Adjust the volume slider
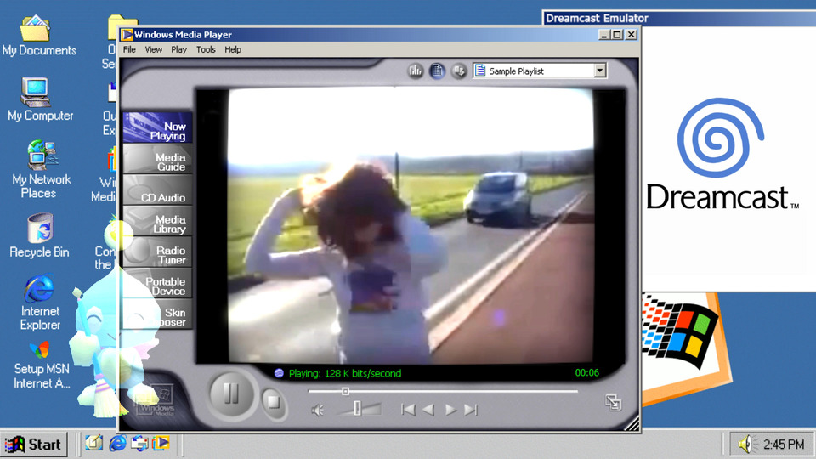 tap(358, 409)
